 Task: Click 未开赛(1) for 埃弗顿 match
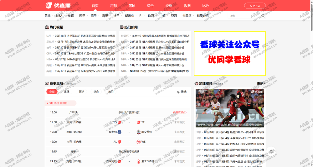tap(180, 132)
